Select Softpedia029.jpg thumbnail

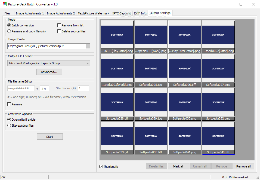tap(151, 104)
